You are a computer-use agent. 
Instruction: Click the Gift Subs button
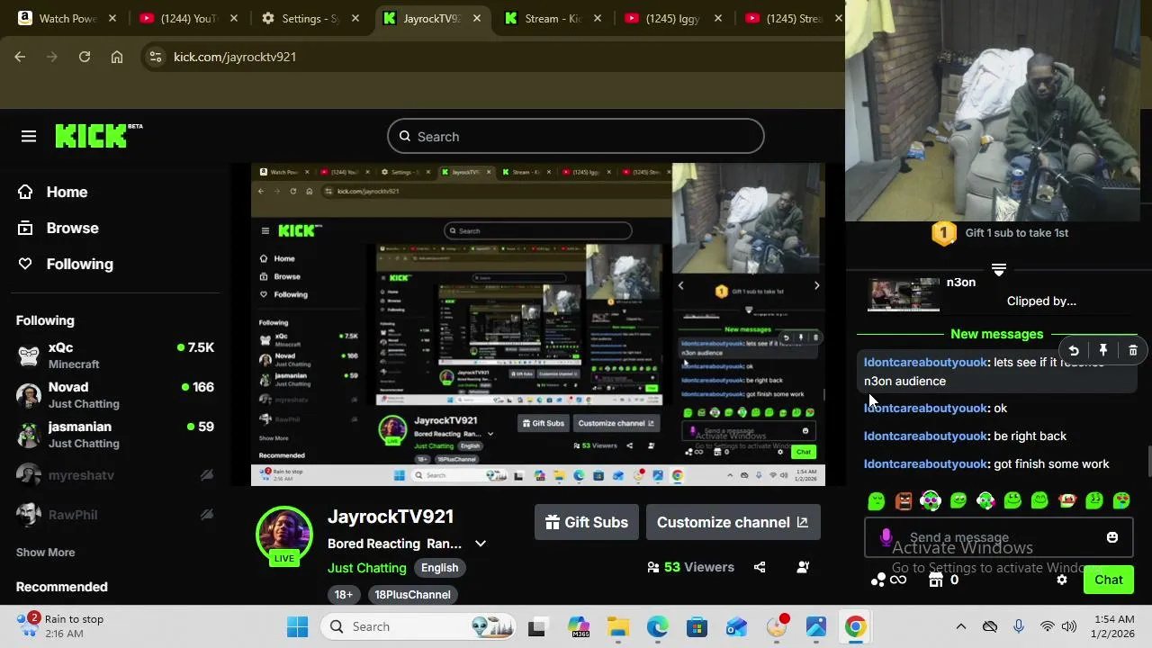pyautogui.click(x=587, y=522)
